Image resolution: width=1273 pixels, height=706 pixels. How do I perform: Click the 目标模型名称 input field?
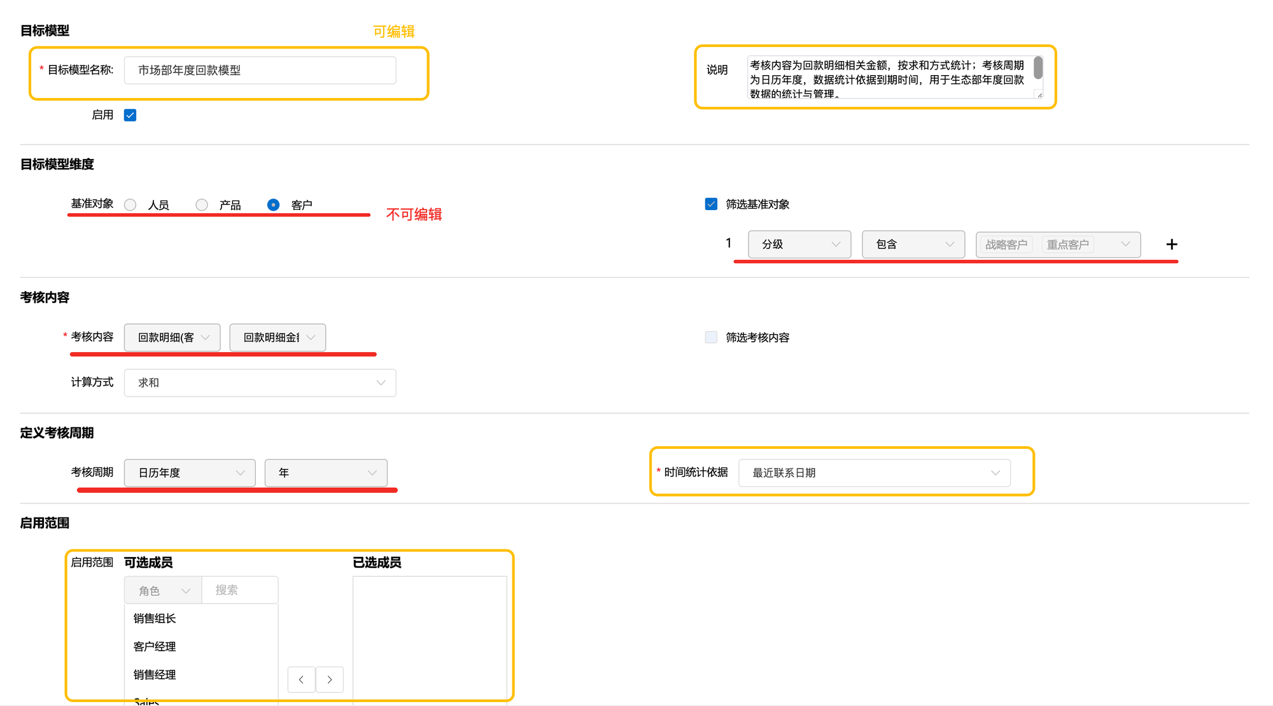(x=260, y=70)
